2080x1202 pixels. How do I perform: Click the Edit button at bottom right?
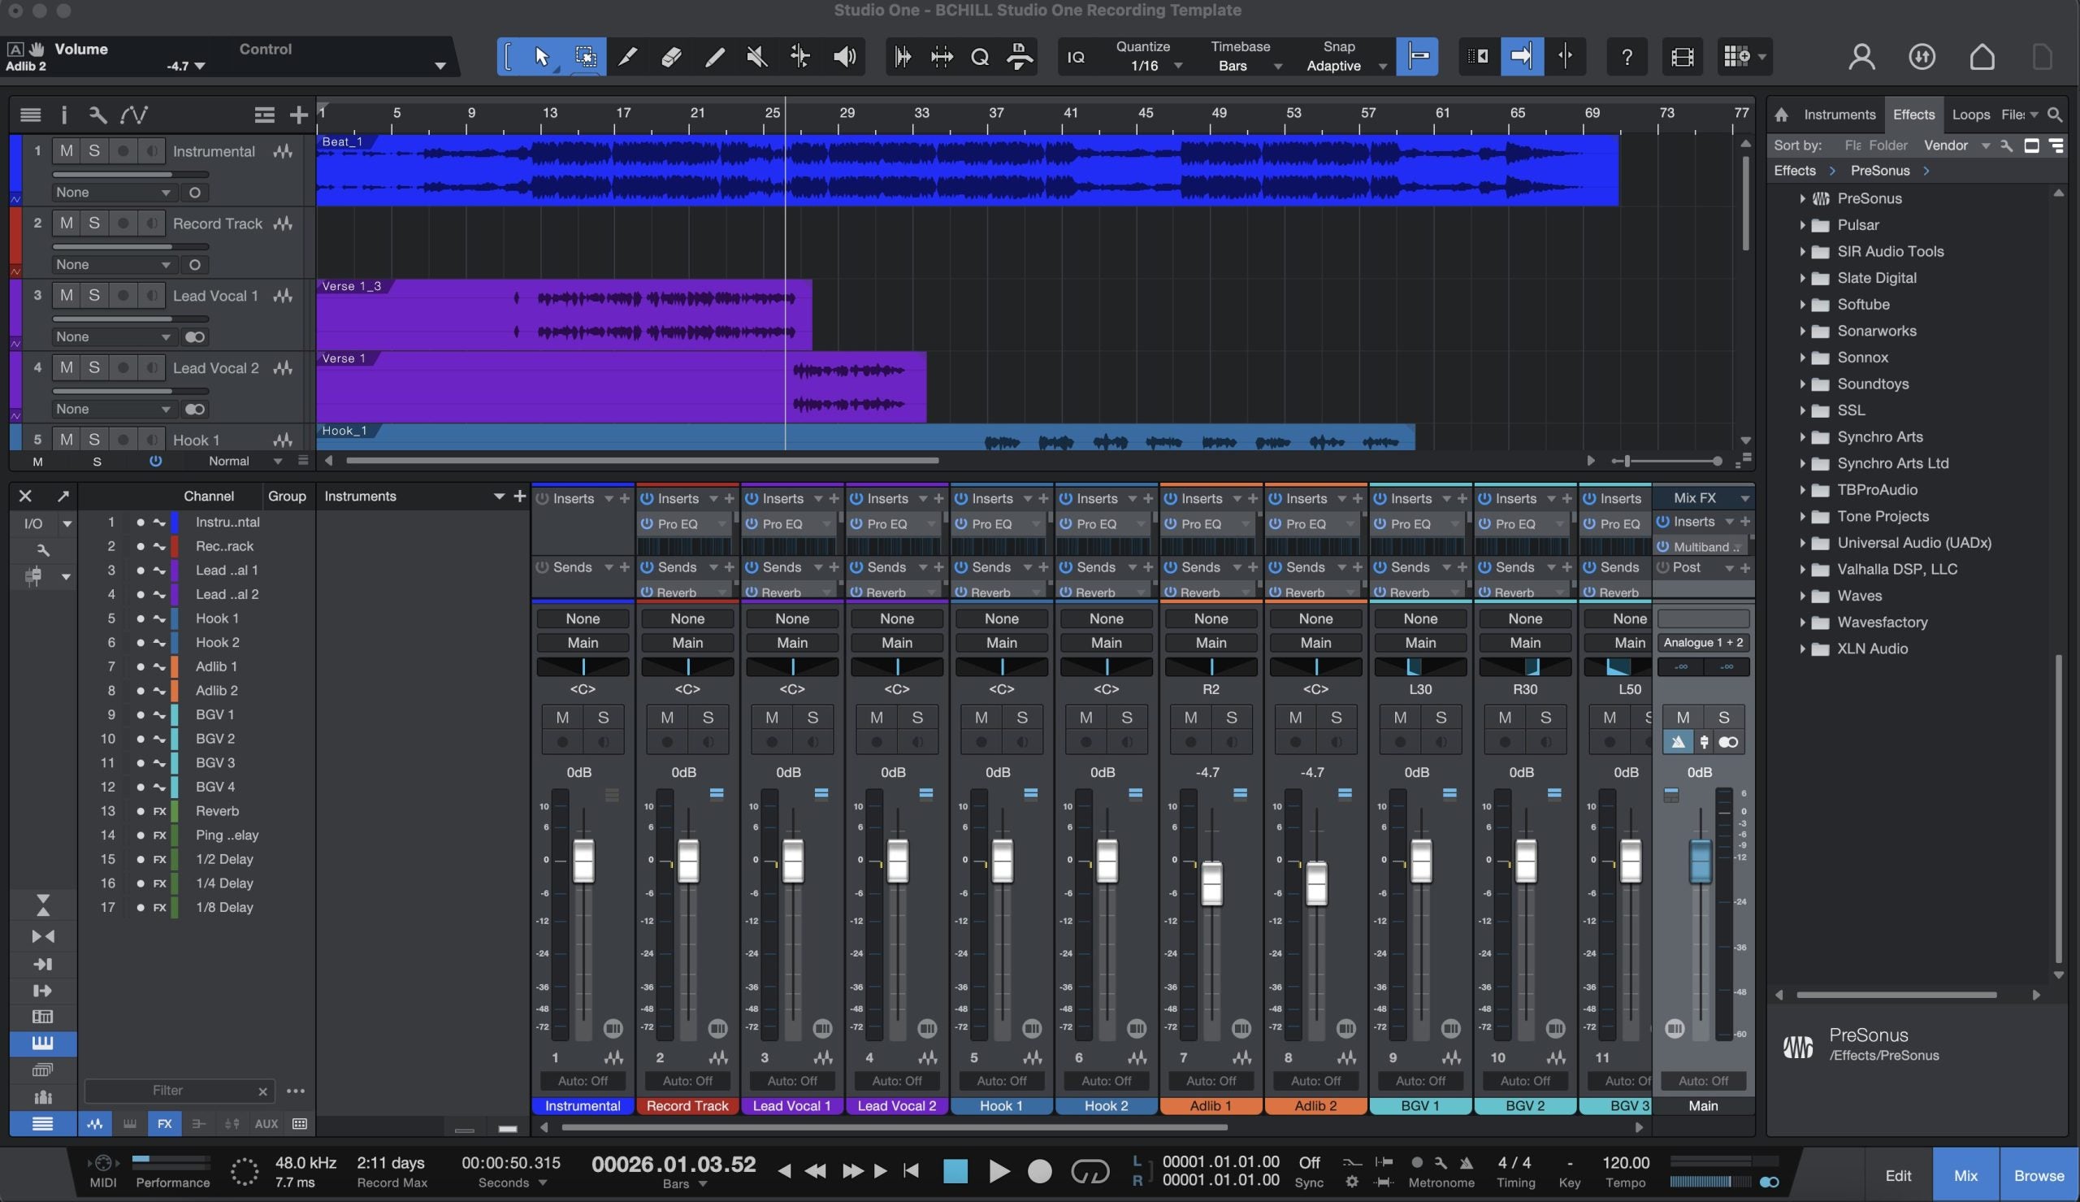coord(1898,1174)
